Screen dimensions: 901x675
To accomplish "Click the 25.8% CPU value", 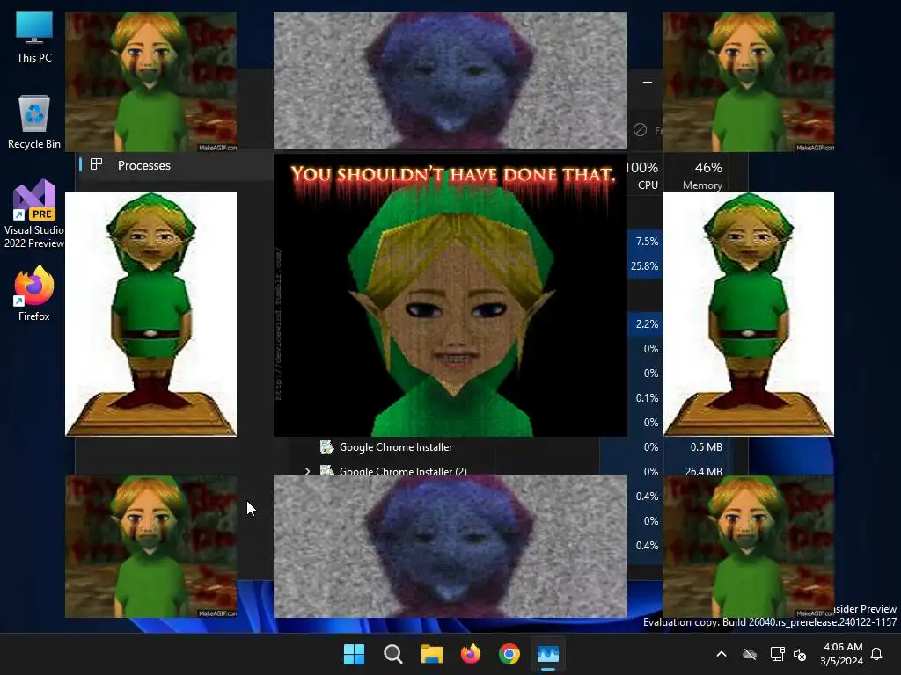I will 644,266.
